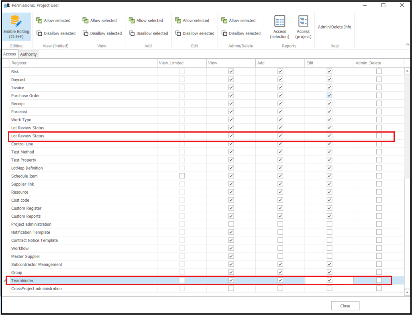Viewport: 412px width, 315px height.
Task: Click Allow selected in View (limited) group
Action: tap(53, 20)
